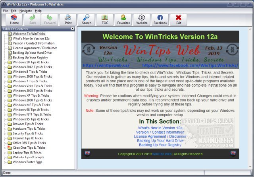This screenshot has width=254, height=177.
Task: Toggle the TOC book icon
Action: [x=105, y=19]
